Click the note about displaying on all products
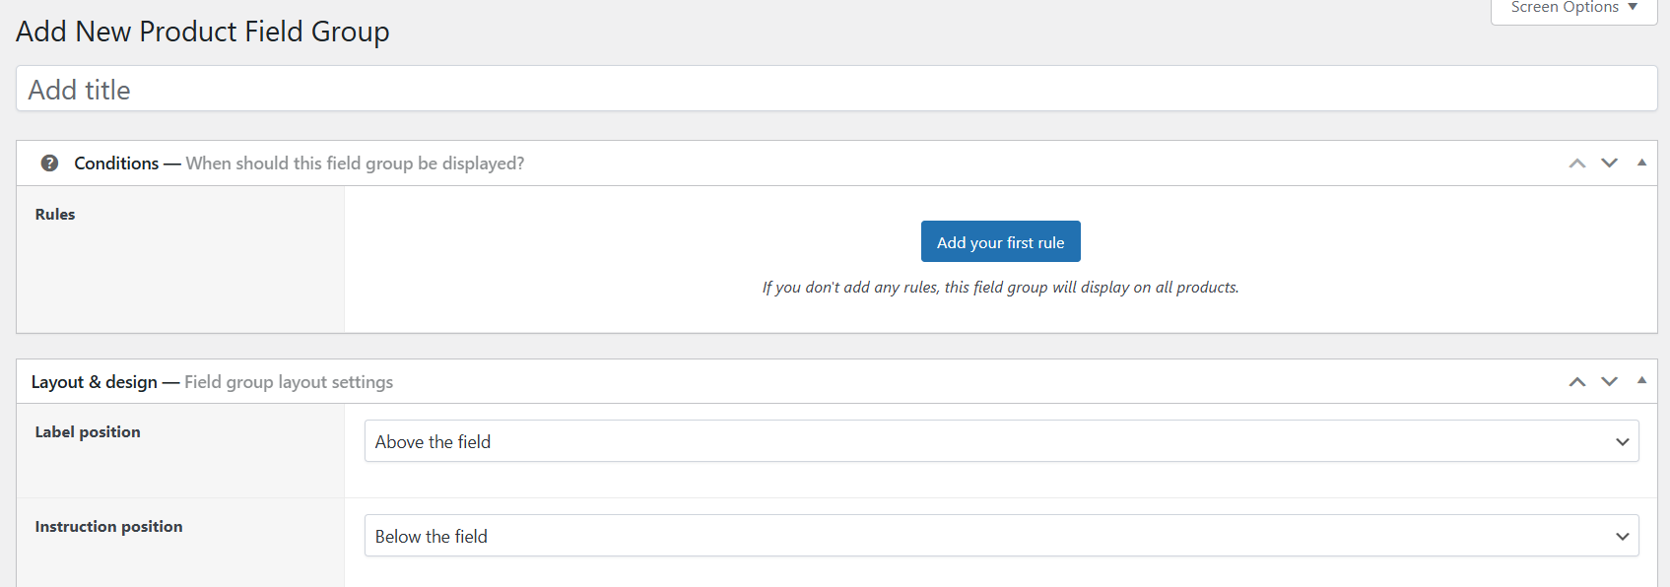 click(1000, 287)
